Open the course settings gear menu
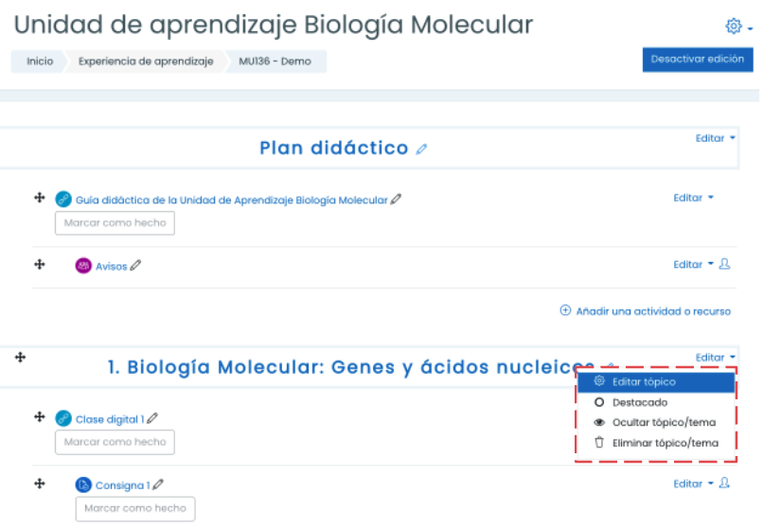Image resolution: width=763 pixels, height=528 pixels. (x=737, y=26)
